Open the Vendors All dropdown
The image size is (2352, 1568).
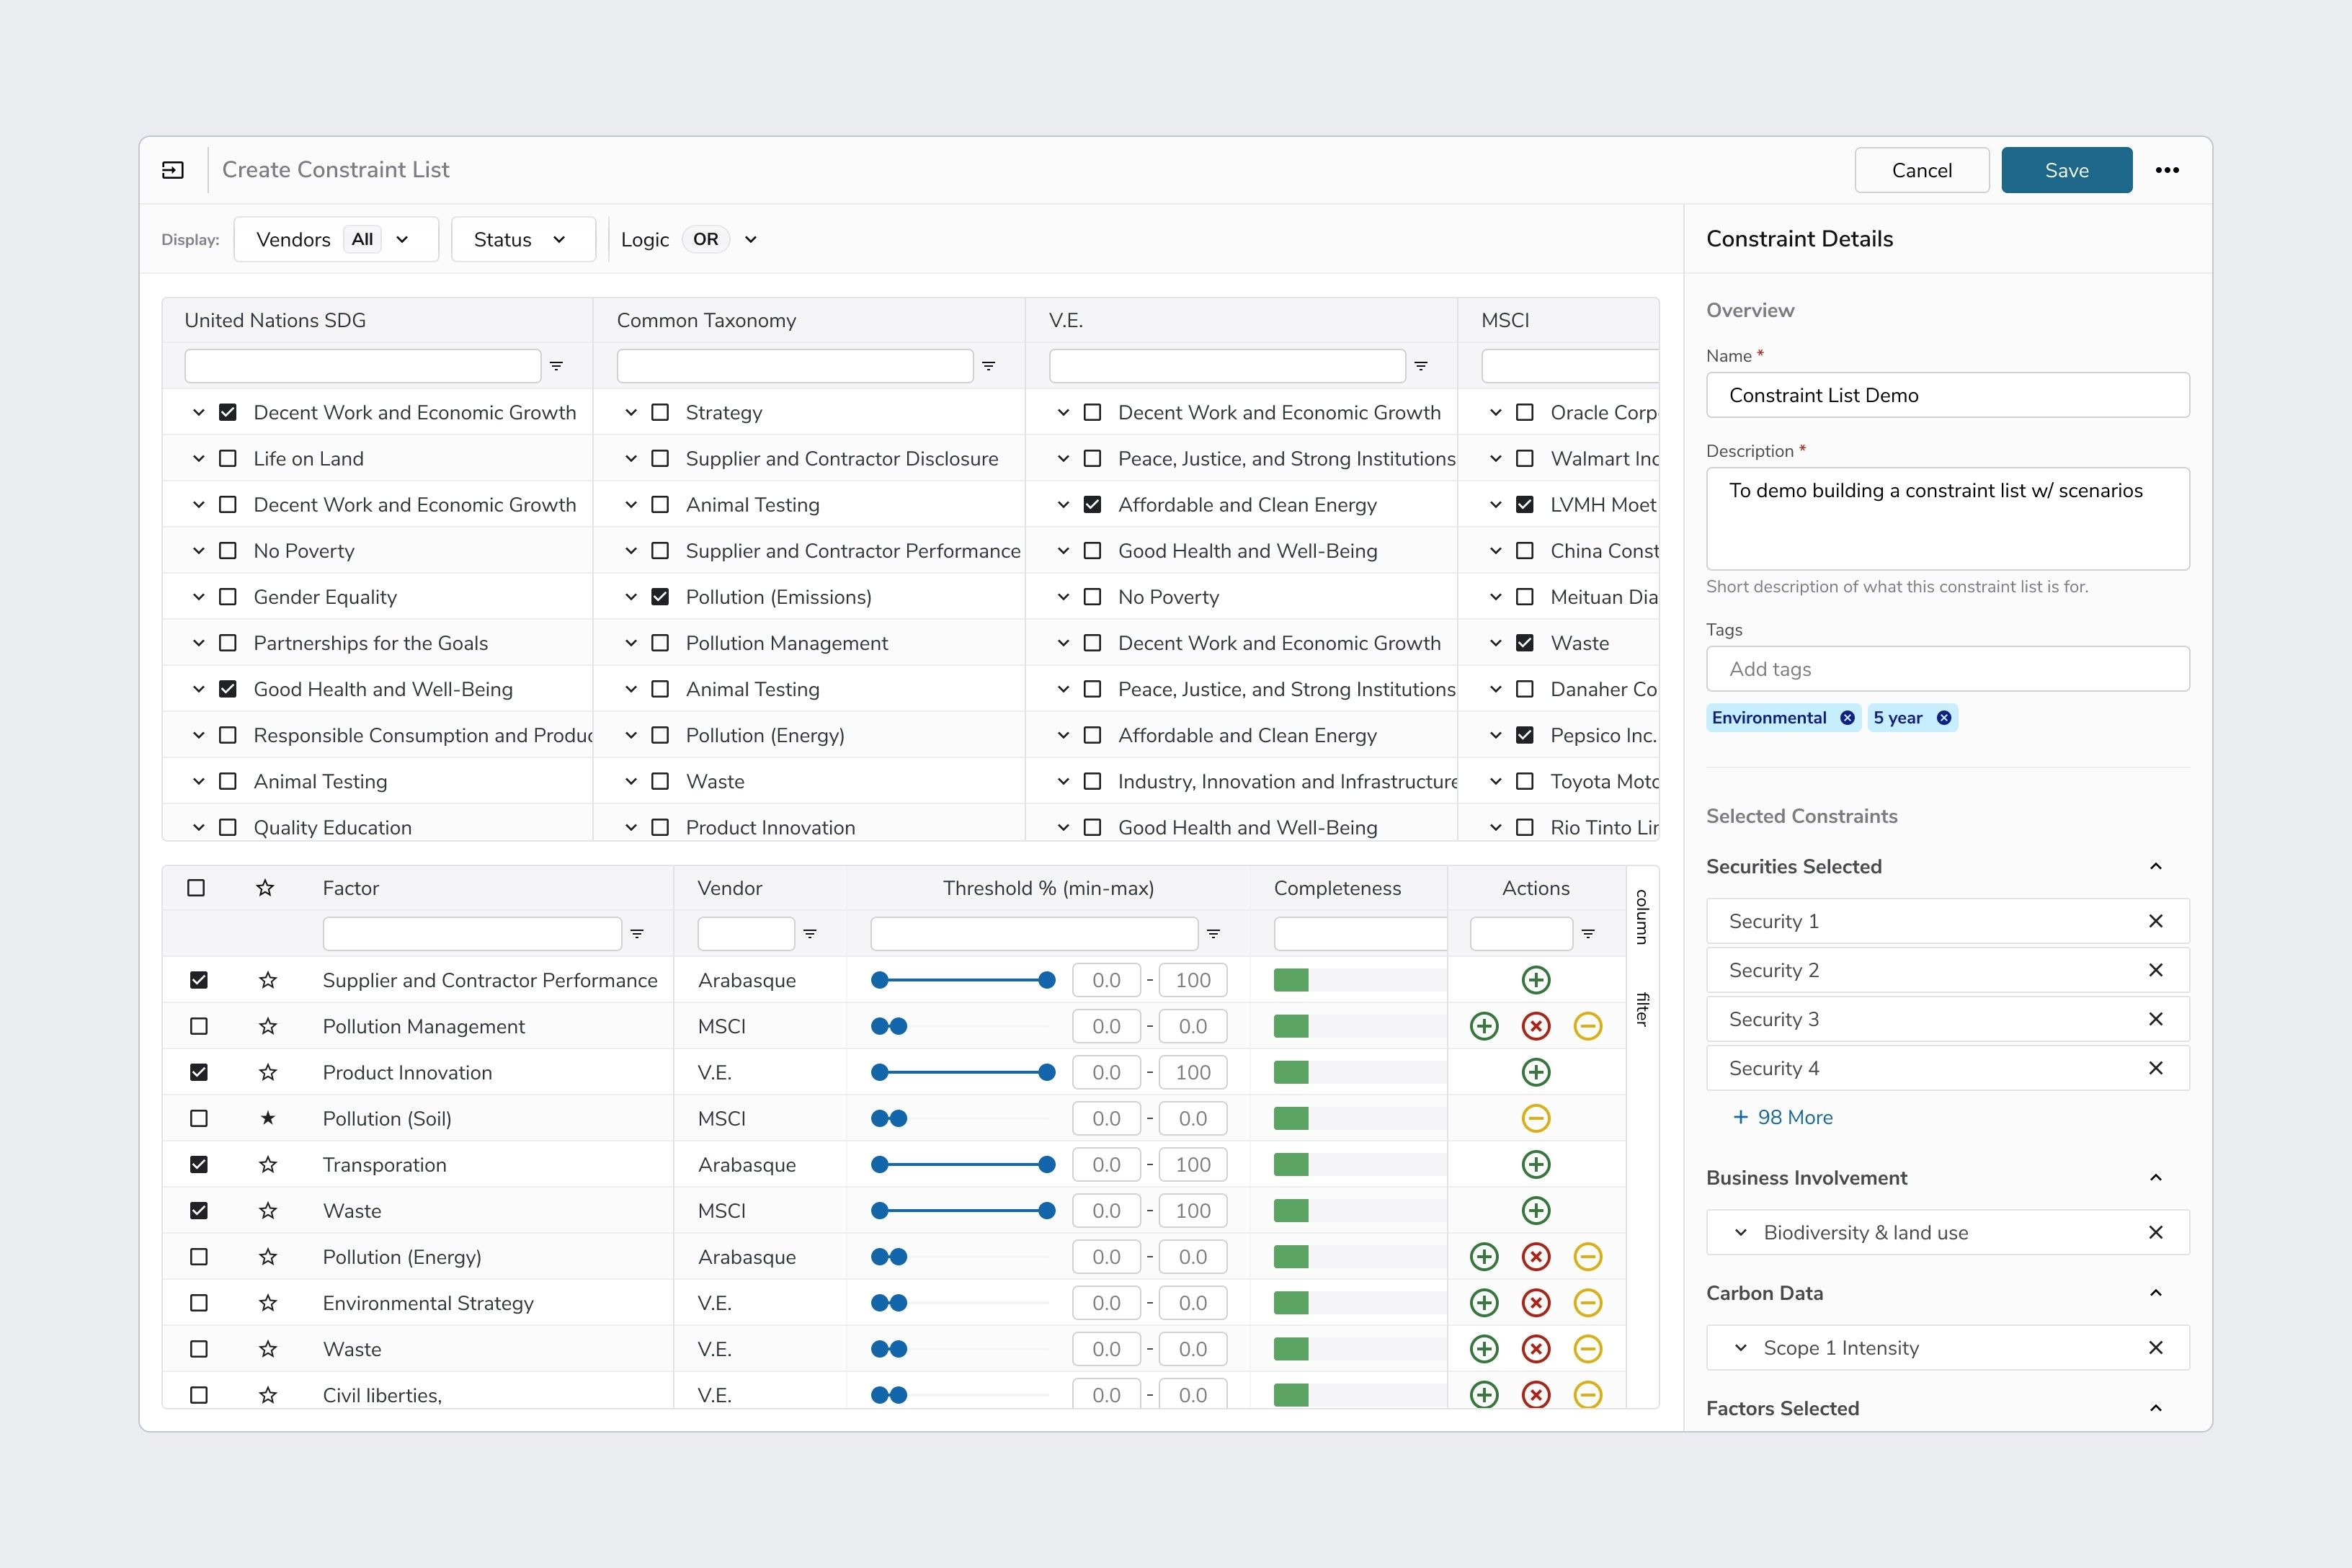336,240
